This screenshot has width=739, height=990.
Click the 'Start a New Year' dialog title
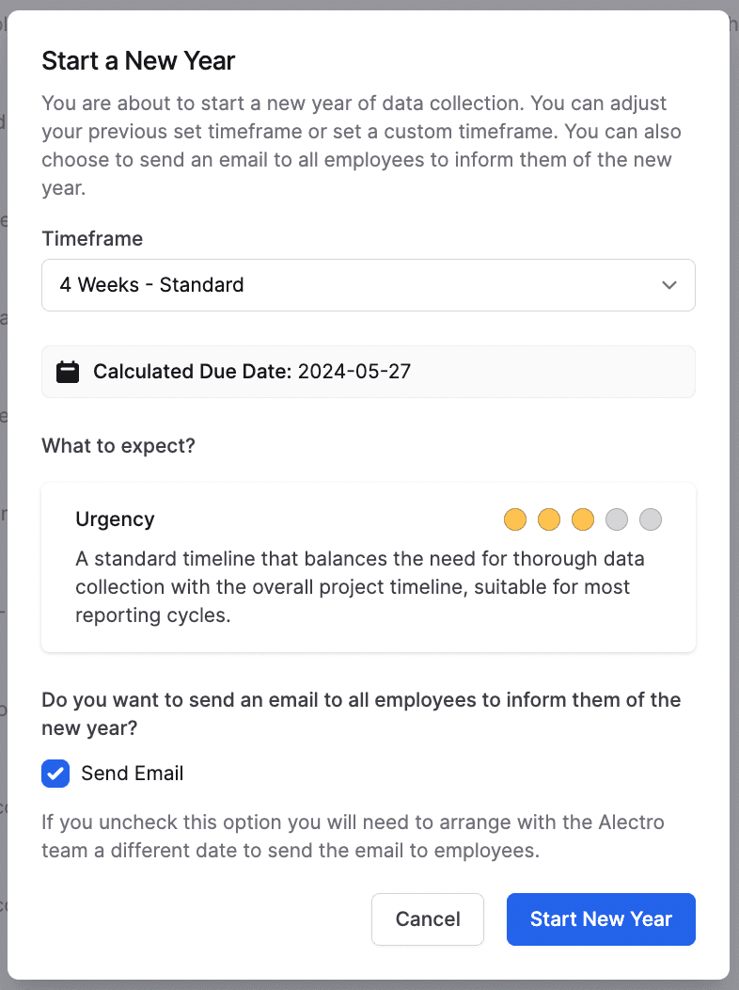pos(138,61)
